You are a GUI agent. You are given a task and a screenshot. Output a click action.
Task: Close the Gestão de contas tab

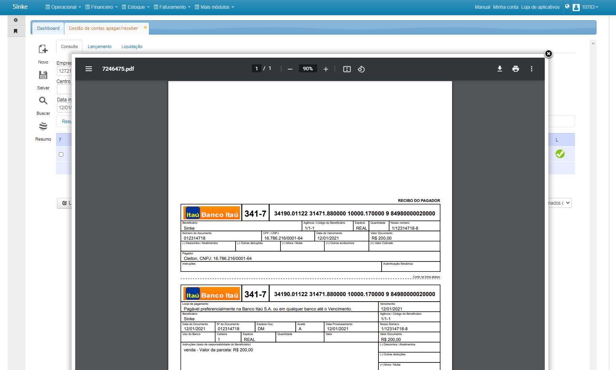pos(145,27)
